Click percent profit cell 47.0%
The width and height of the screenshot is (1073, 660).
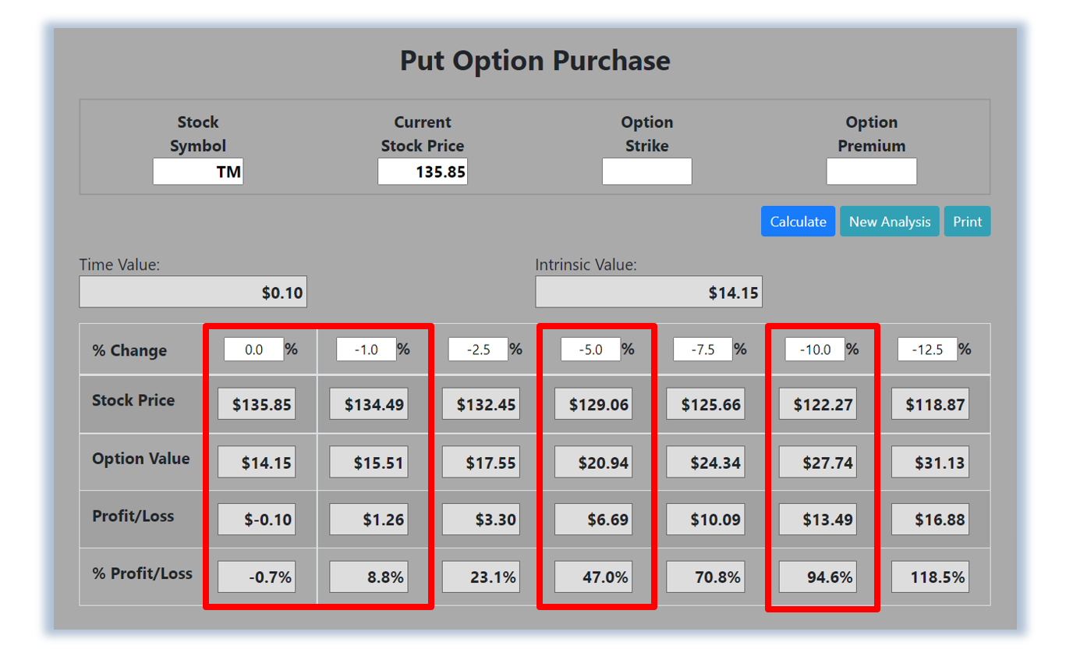[x=593, y=577]
